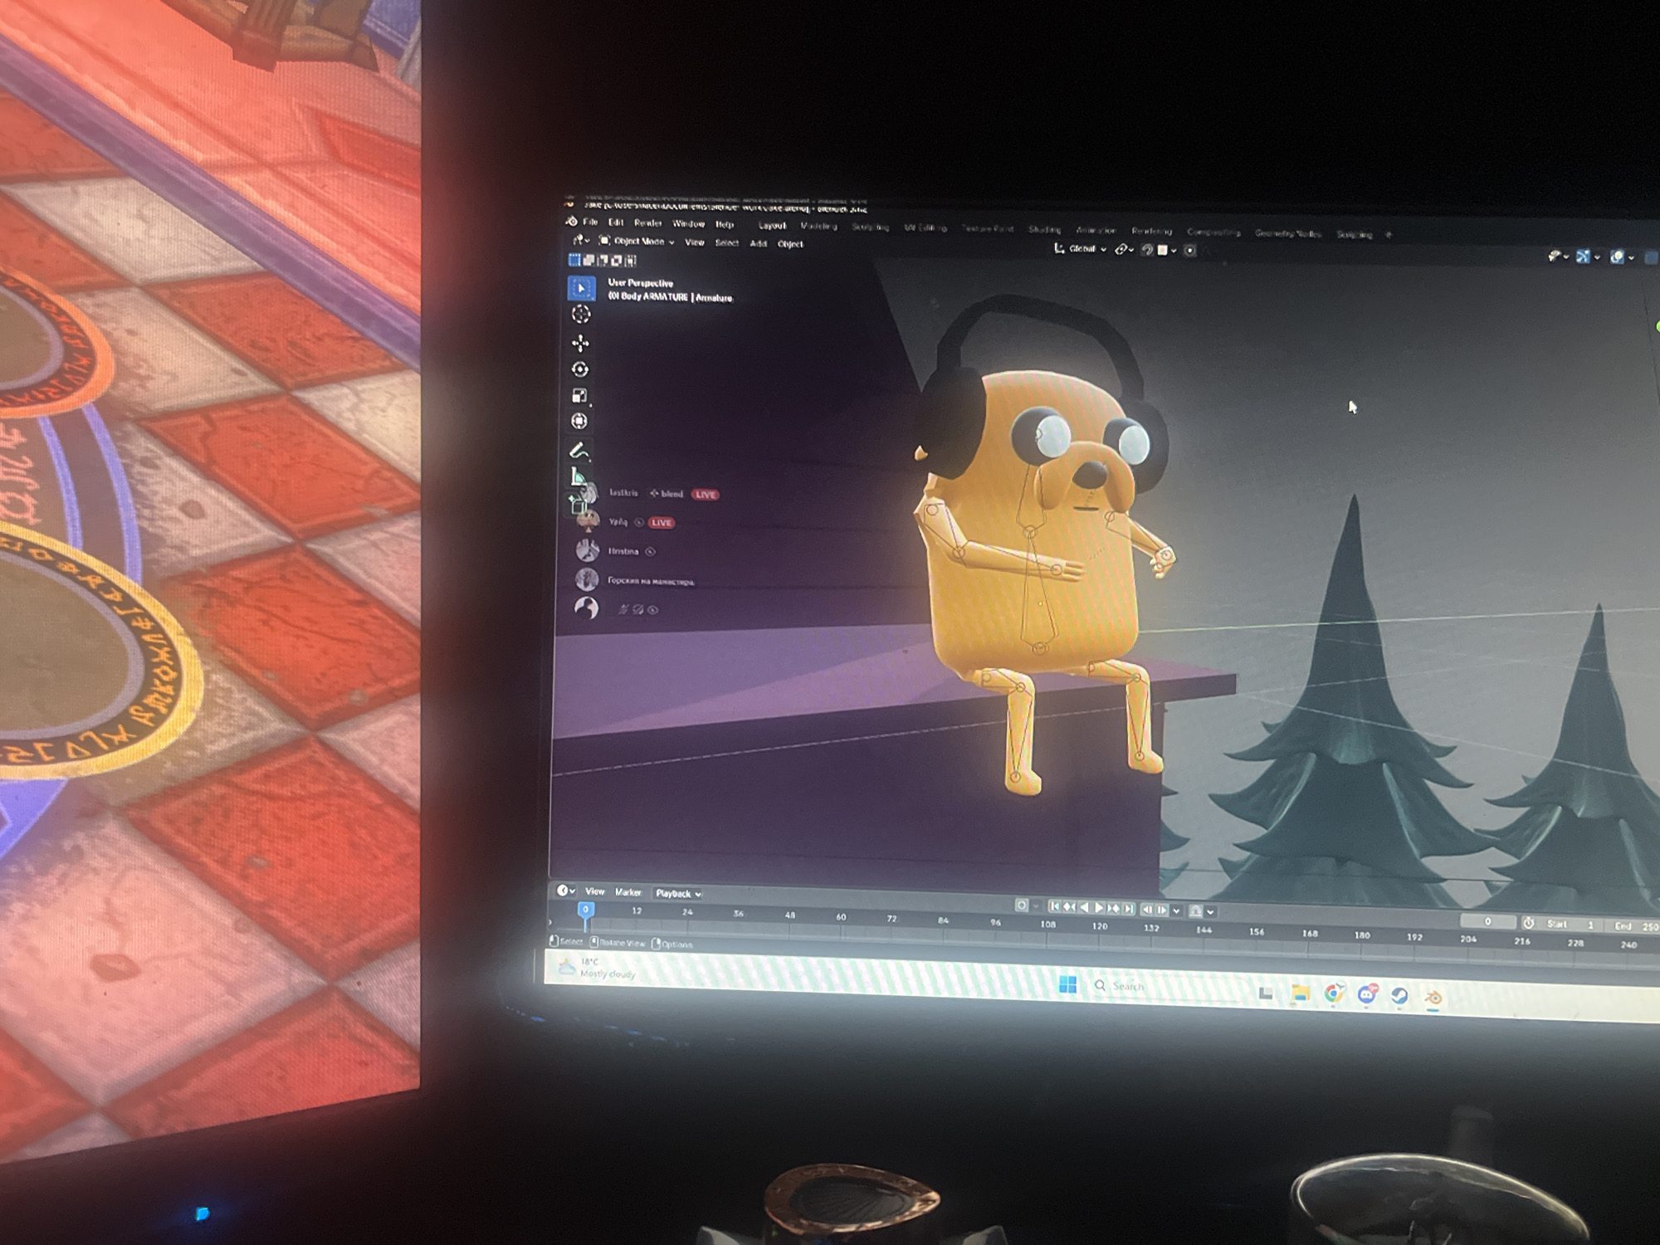
Task: Choose the Move tool
Action: tap(580, 343)
